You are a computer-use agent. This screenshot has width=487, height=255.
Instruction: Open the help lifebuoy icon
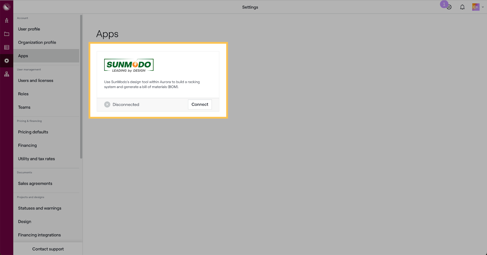pyautogui.click(x=449, y=7)
